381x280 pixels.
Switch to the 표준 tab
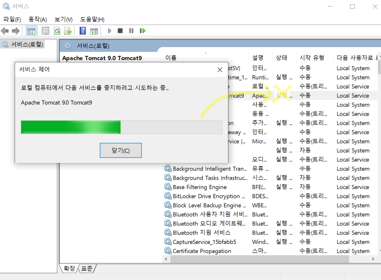pyautogui.click(x=87, y=268)
